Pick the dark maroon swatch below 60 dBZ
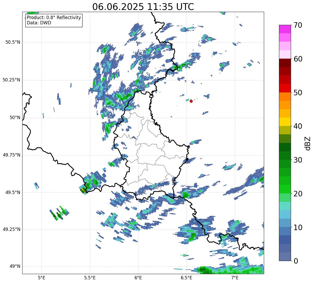Viewport: 314px width, 283px height. pyautogui.click(x=285, y=63)
